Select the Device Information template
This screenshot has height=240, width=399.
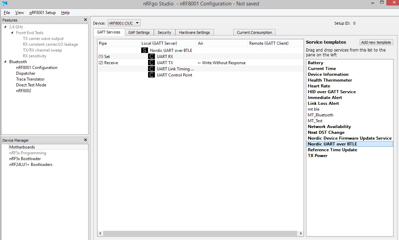coord(328,74)
